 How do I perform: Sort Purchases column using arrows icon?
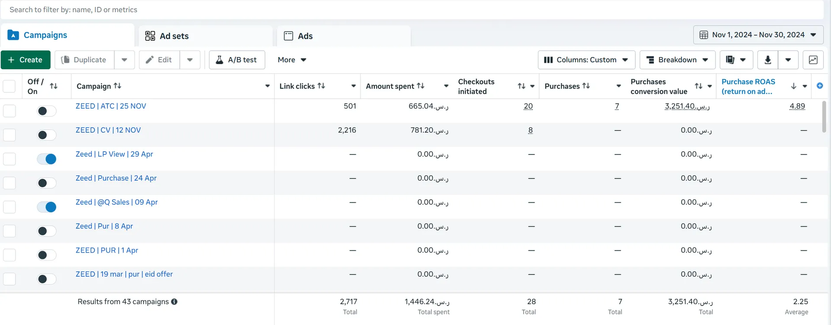(586, 86)
